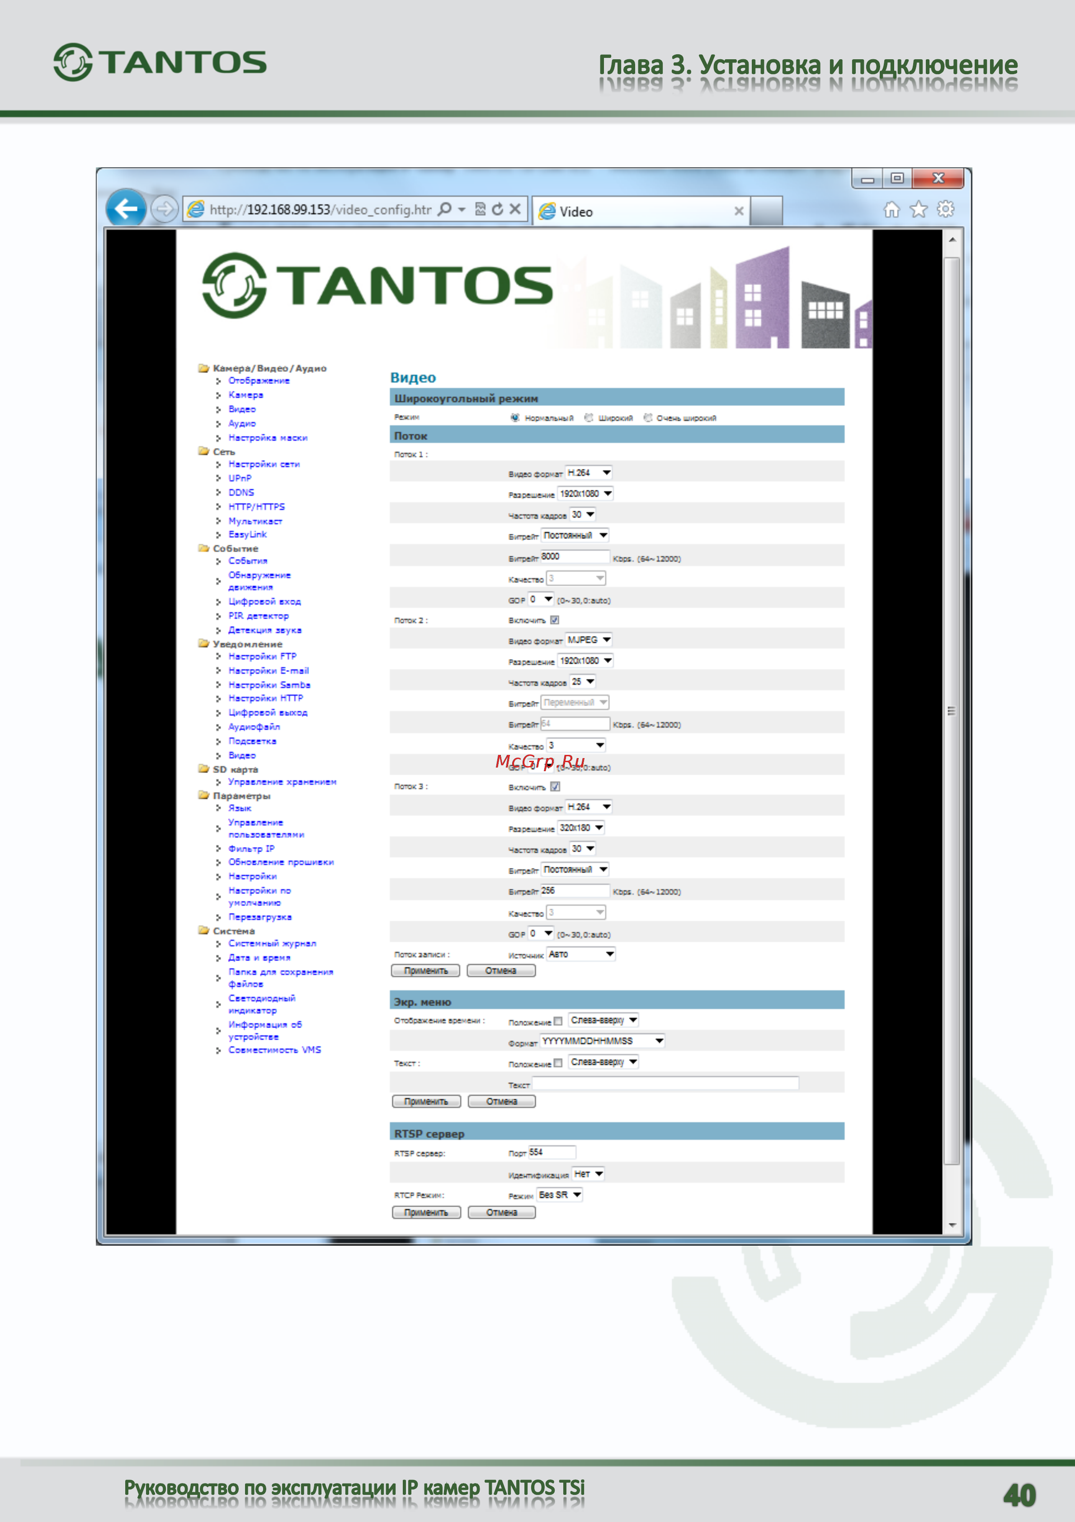
Task: Open Обновление прошивки menu link
Action: 281,862
